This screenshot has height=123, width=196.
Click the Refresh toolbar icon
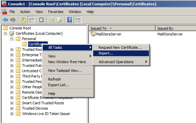tap(52, 20)
